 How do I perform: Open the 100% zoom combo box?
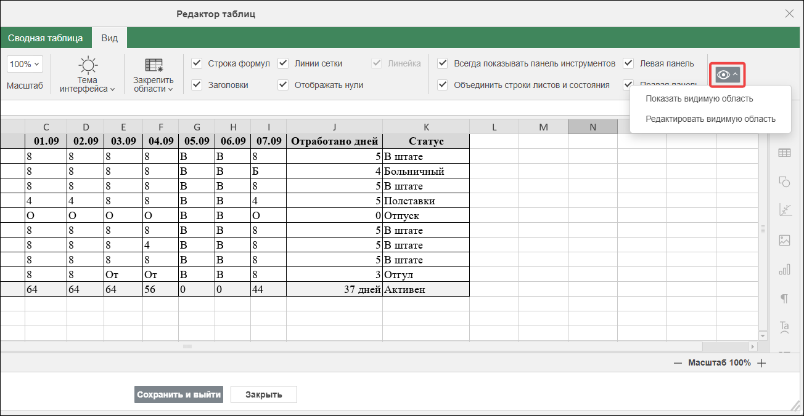(25, 64)
